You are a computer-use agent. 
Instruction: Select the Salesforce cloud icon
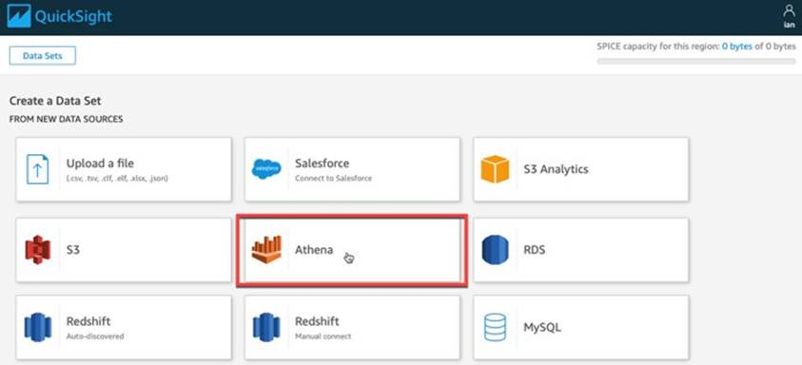266,169
